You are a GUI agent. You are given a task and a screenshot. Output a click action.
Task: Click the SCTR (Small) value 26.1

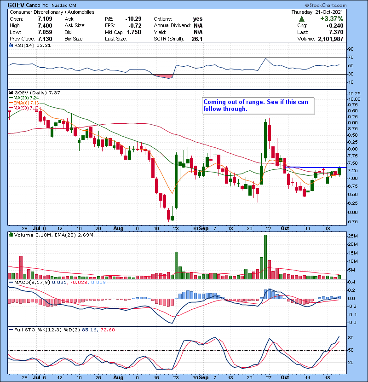pyautogui.click(x=197, y=39)
